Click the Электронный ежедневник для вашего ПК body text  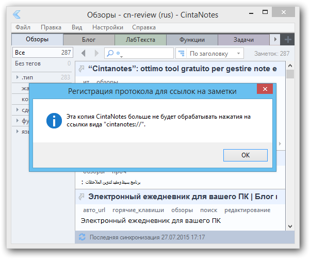(151, 220)
